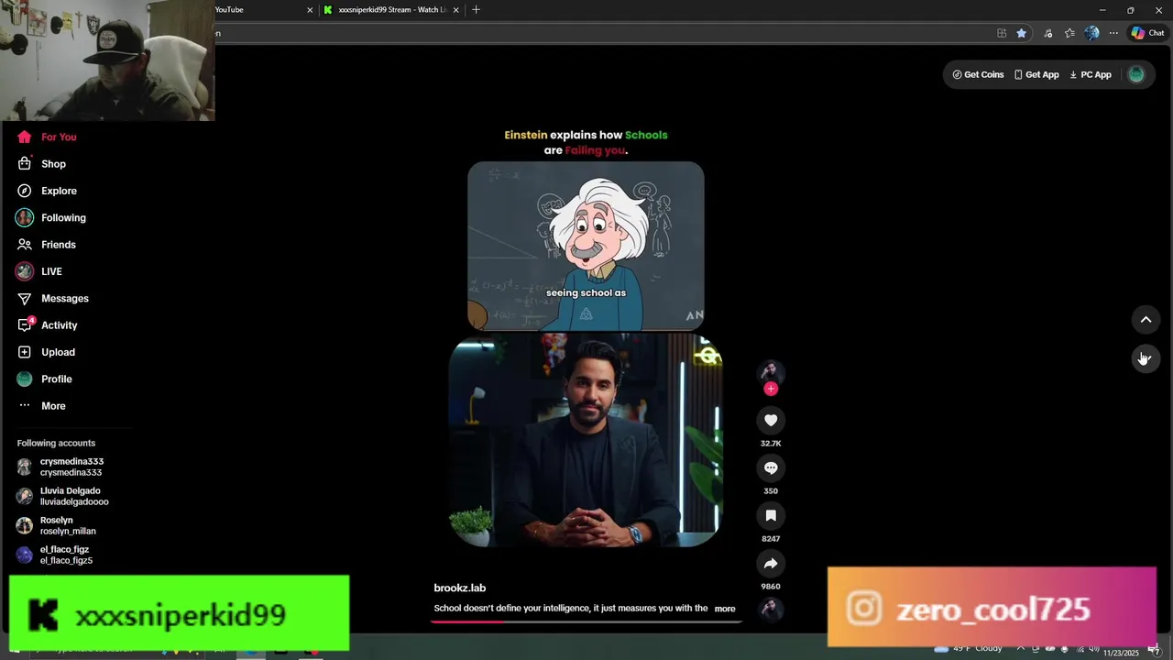Expand the video caption with more
The image size is (1173, 660).
pyautogui.click(x=725, y=609)
